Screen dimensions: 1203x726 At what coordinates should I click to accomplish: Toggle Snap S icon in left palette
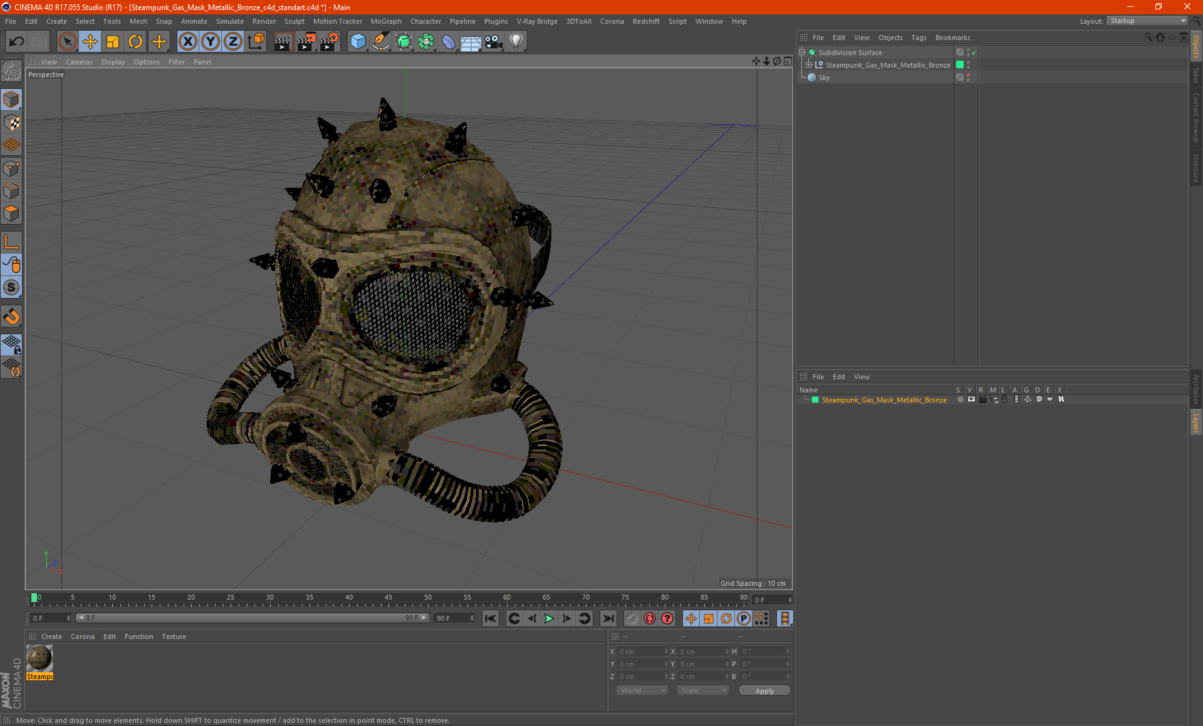click(11, 287)
